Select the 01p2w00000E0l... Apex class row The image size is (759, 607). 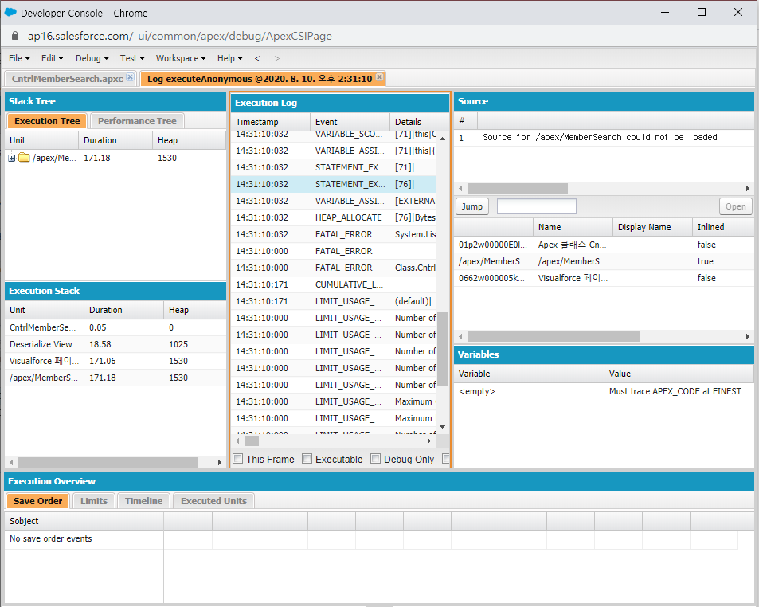[604, 245]
